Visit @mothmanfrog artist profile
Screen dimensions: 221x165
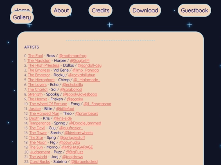[x=72, y=56]
